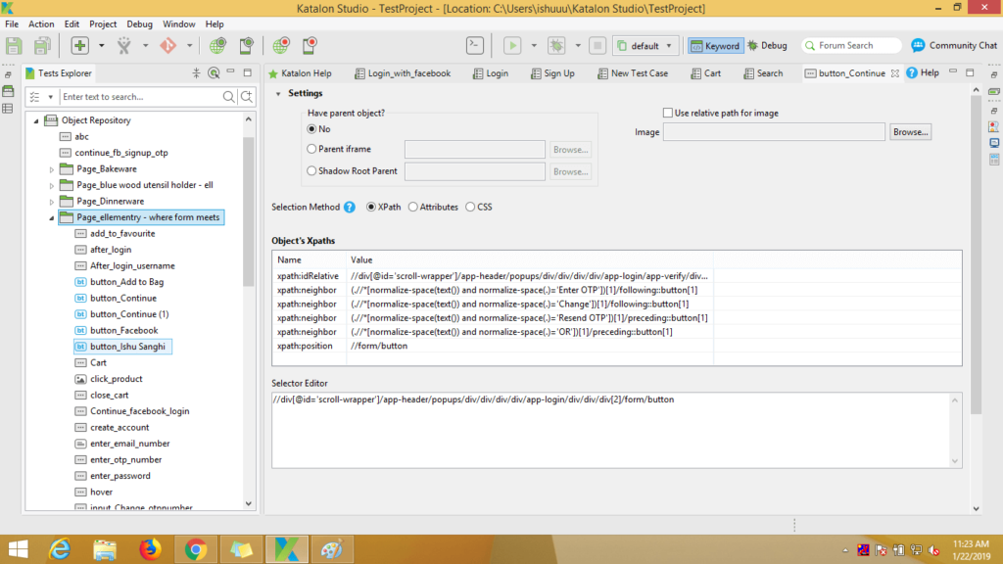This screenshot has width=1003, height=564.
Task: Click the Save All toolbar icon
Action: [x=42, y=45]
